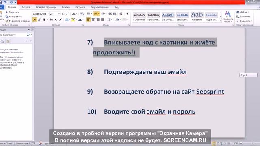The height and width of the screenshot is (146, 260).
Task: Open Вид ribbon tab
Action: (x=116, y=7)
